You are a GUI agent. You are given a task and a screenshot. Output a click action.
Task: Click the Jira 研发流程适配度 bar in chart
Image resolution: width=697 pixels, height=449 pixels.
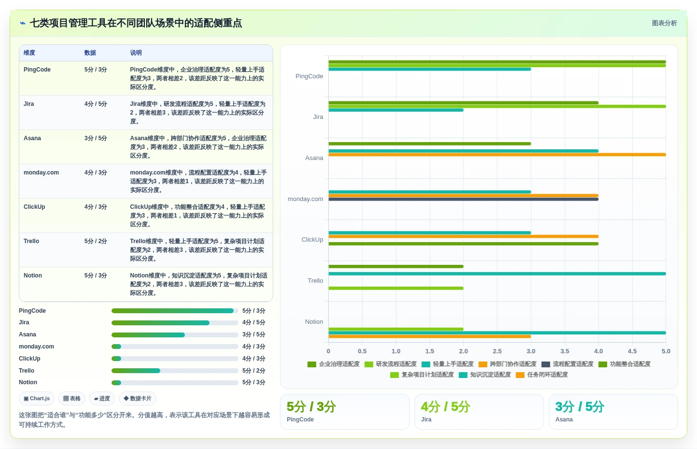tap(497, 106)
